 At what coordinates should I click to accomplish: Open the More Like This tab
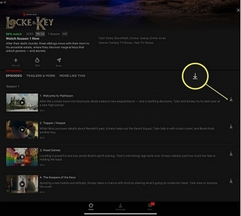point(72,76)
